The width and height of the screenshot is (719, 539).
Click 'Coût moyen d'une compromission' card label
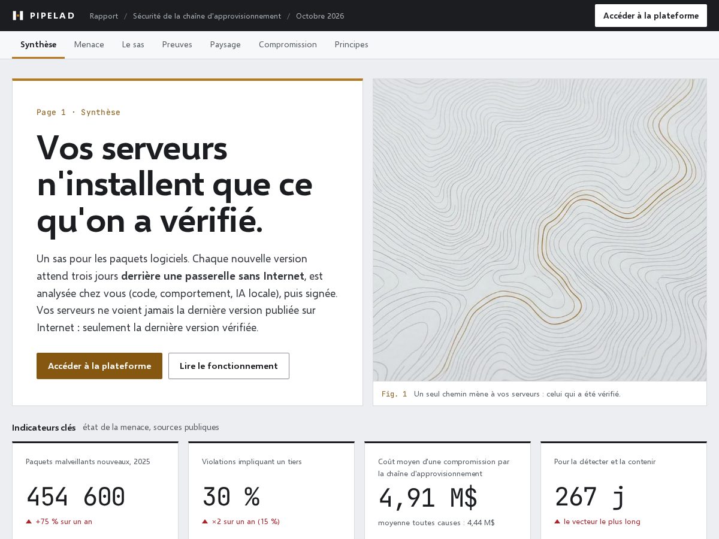click(444, 468)
